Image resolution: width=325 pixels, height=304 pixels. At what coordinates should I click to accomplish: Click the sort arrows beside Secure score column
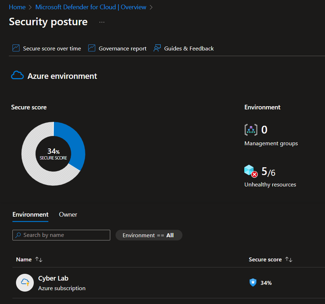pyautogui.click(x=289, y=259)
